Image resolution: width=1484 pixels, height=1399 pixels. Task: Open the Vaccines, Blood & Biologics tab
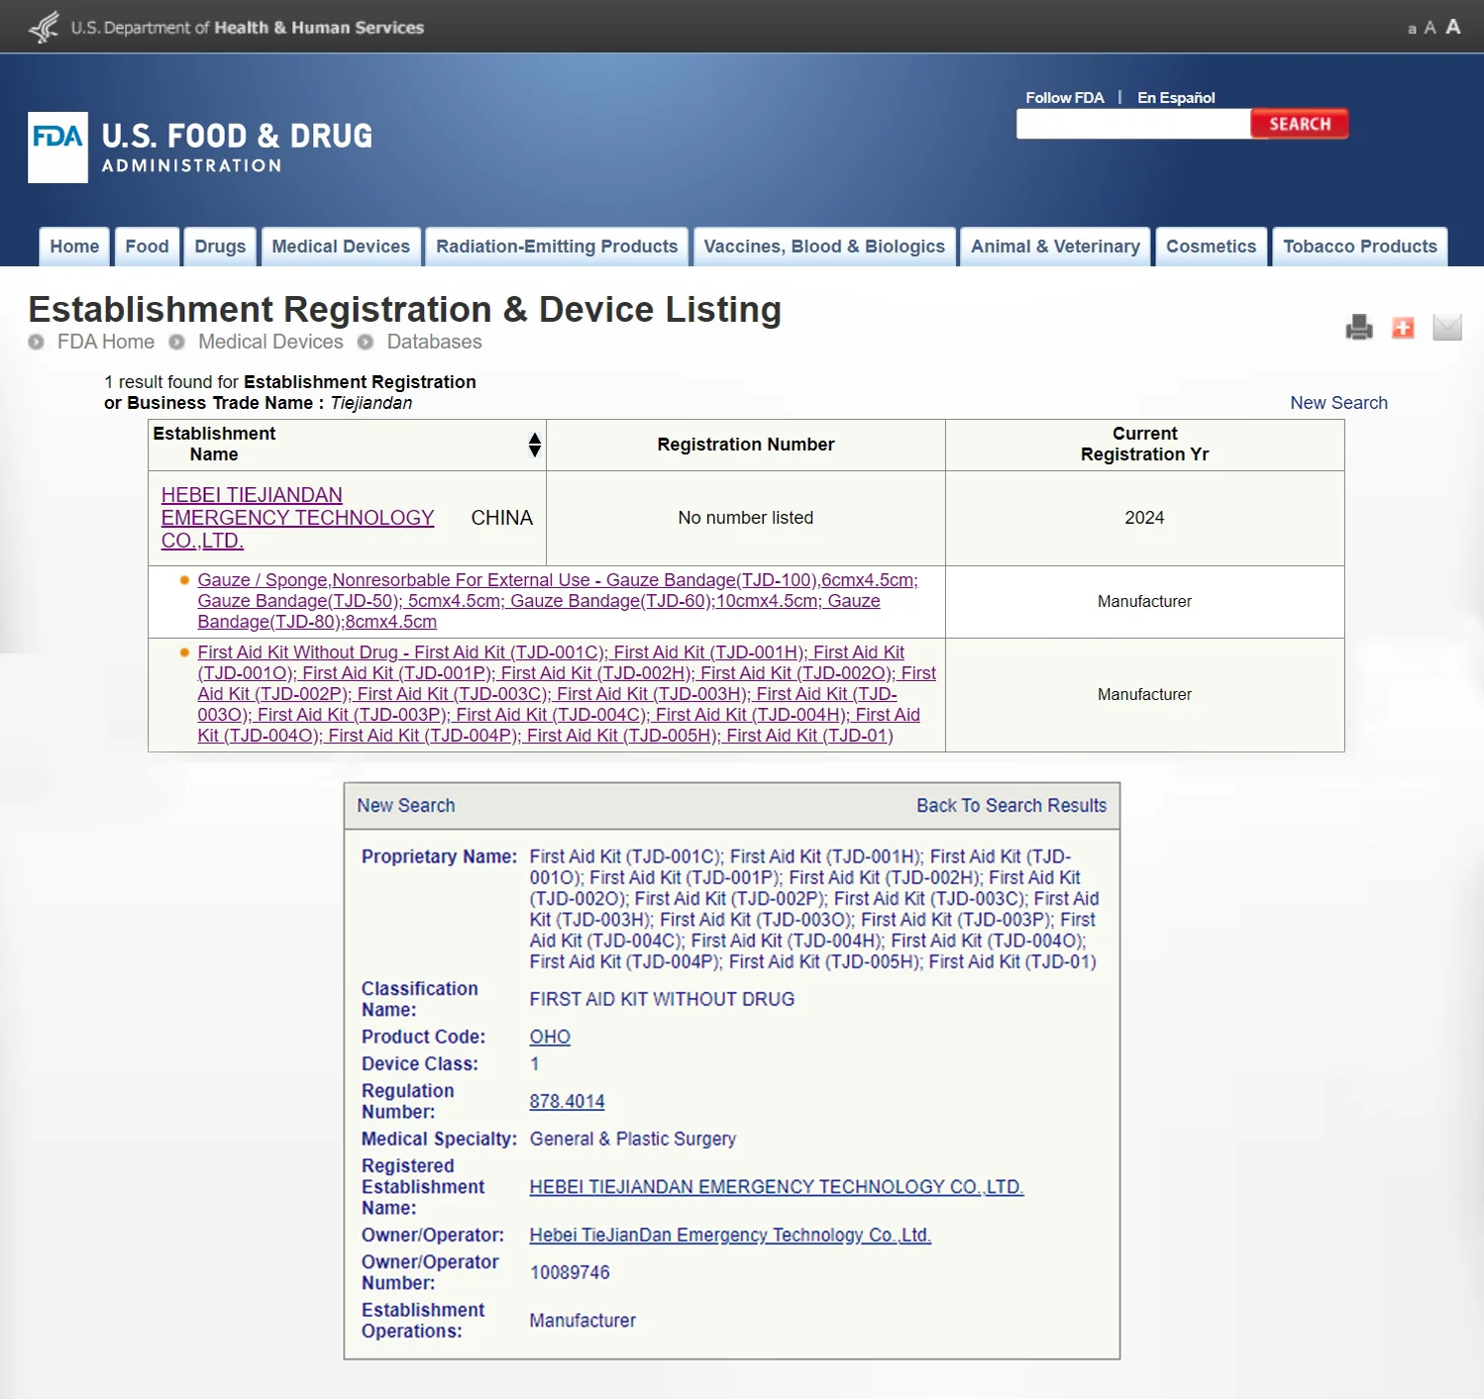pos(824,247)
